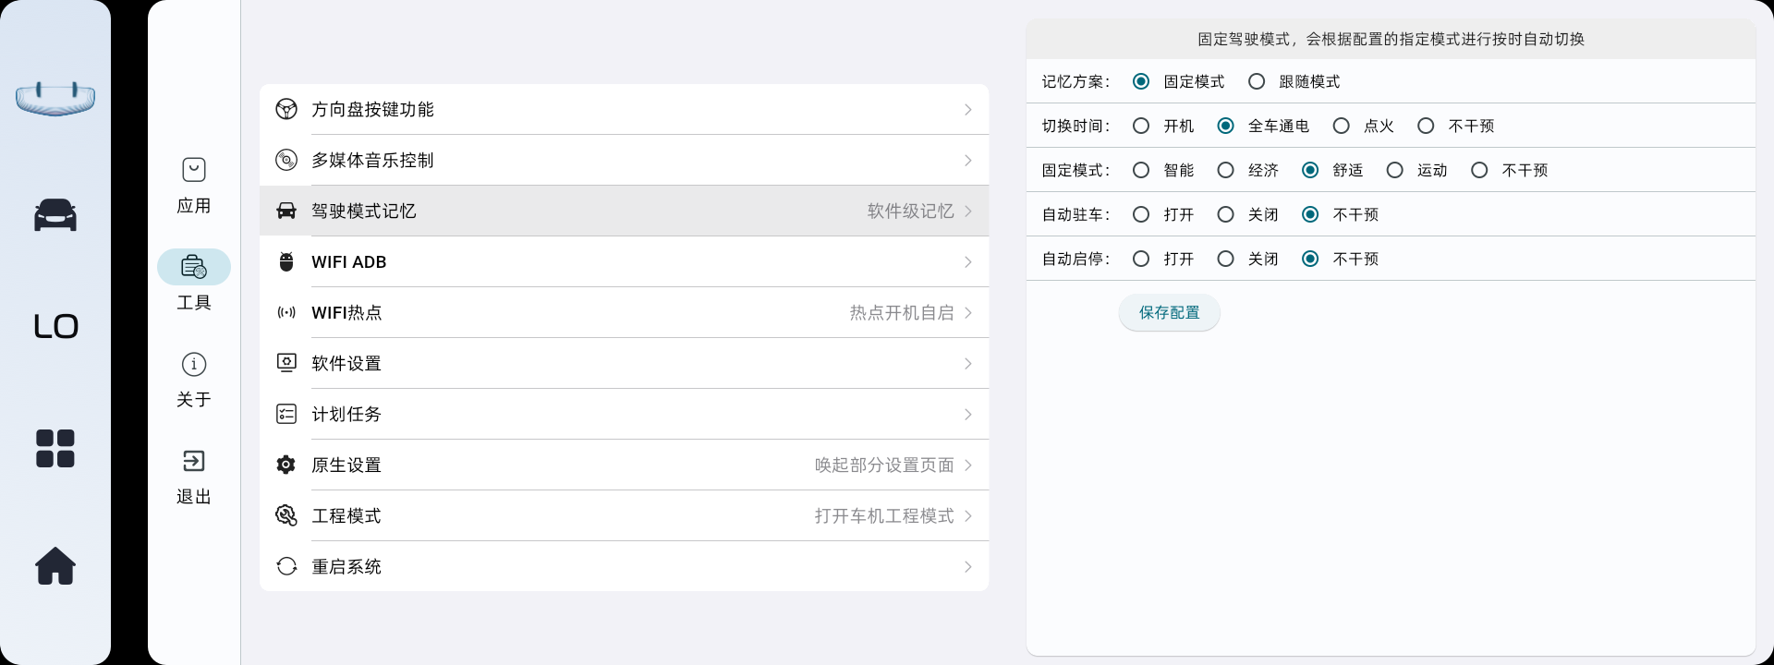Tap the car icon in left dock
The width and height of the screenshot is (1774, 665).
click(55, 215)
